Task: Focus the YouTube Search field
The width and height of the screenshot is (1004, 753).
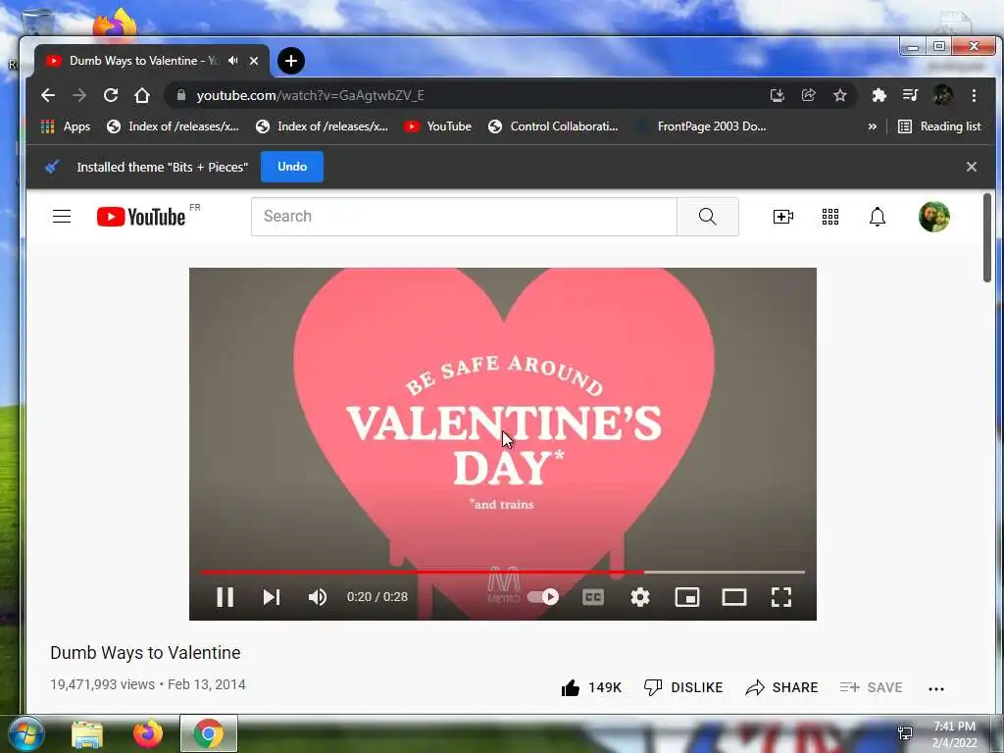Action: tap(464, 217)
